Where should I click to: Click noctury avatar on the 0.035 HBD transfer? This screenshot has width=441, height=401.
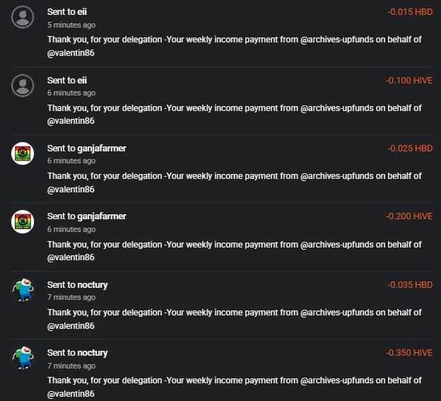[x=23, y=290]
